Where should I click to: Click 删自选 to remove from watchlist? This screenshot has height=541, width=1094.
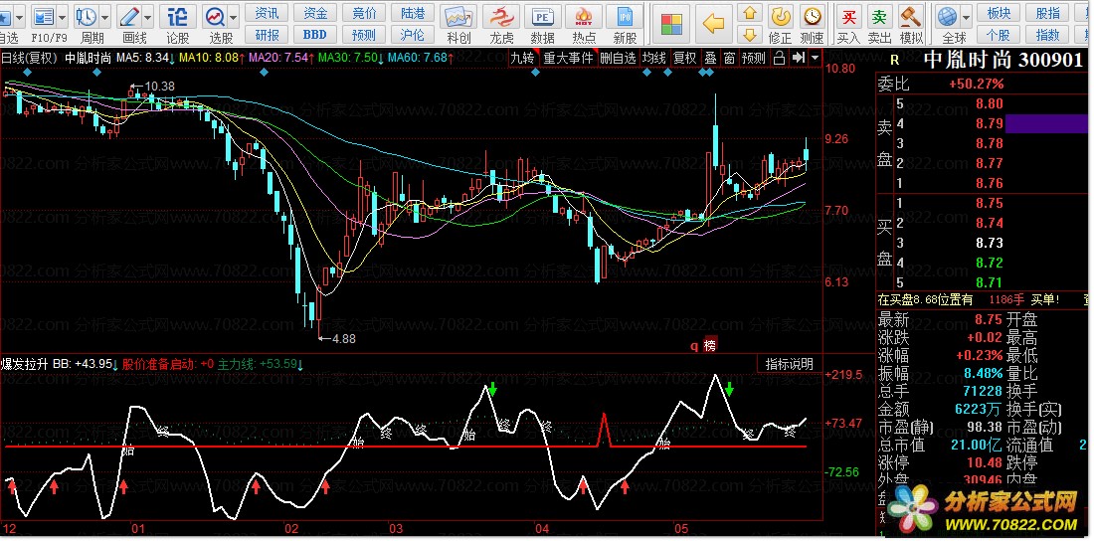[x=619, y=58]
